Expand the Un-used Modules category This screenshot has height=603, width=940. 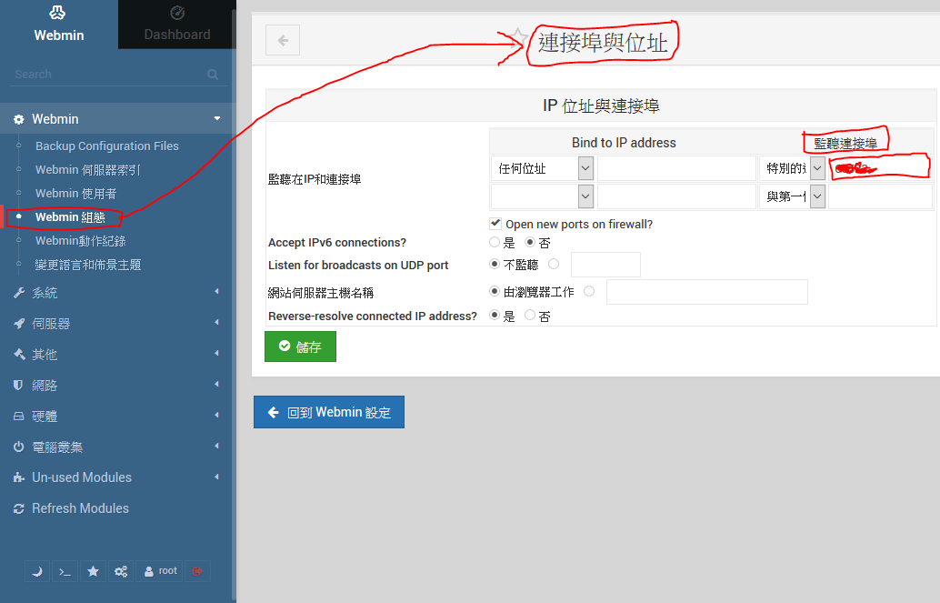[x=118, y=477]
